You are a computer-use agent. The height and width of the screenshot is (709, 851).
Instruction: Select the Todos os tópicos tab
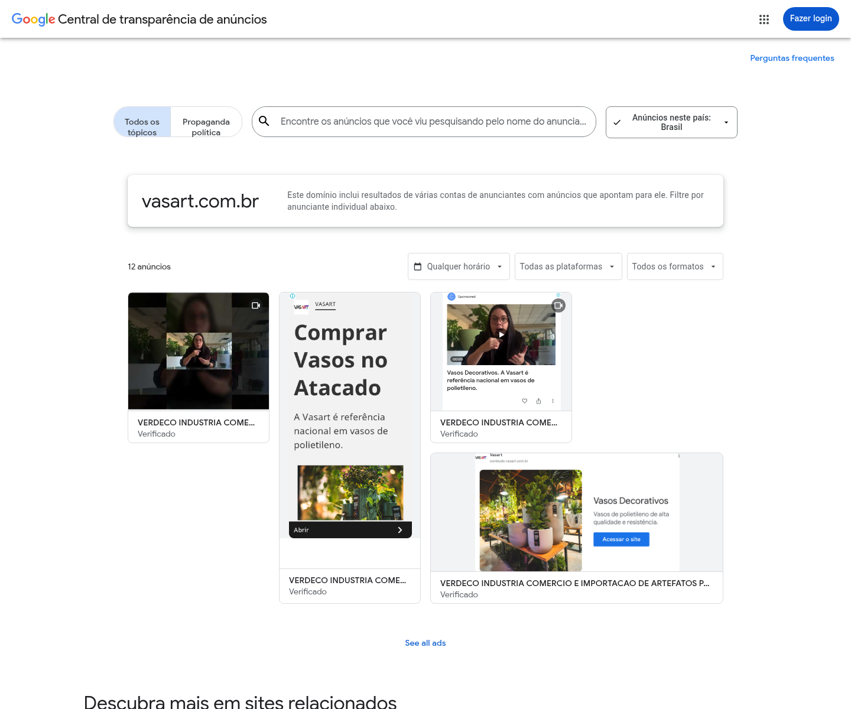[x=142, y=122]
